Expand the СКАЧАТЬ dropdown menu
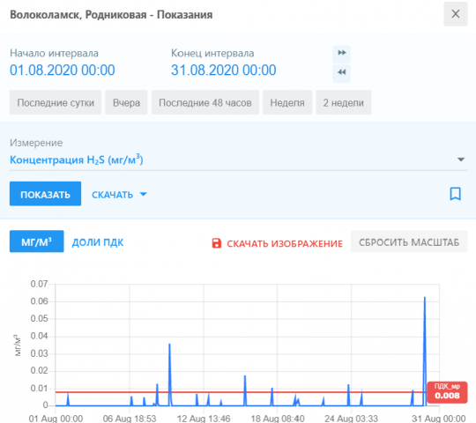This screenshot has height=423, width=476. tap(119, 195)
